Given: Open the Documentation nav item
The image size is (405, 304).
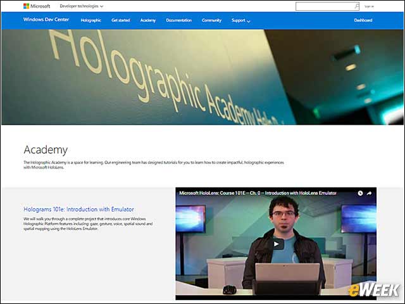Looking at the screenshot, I should click(178, 20).
